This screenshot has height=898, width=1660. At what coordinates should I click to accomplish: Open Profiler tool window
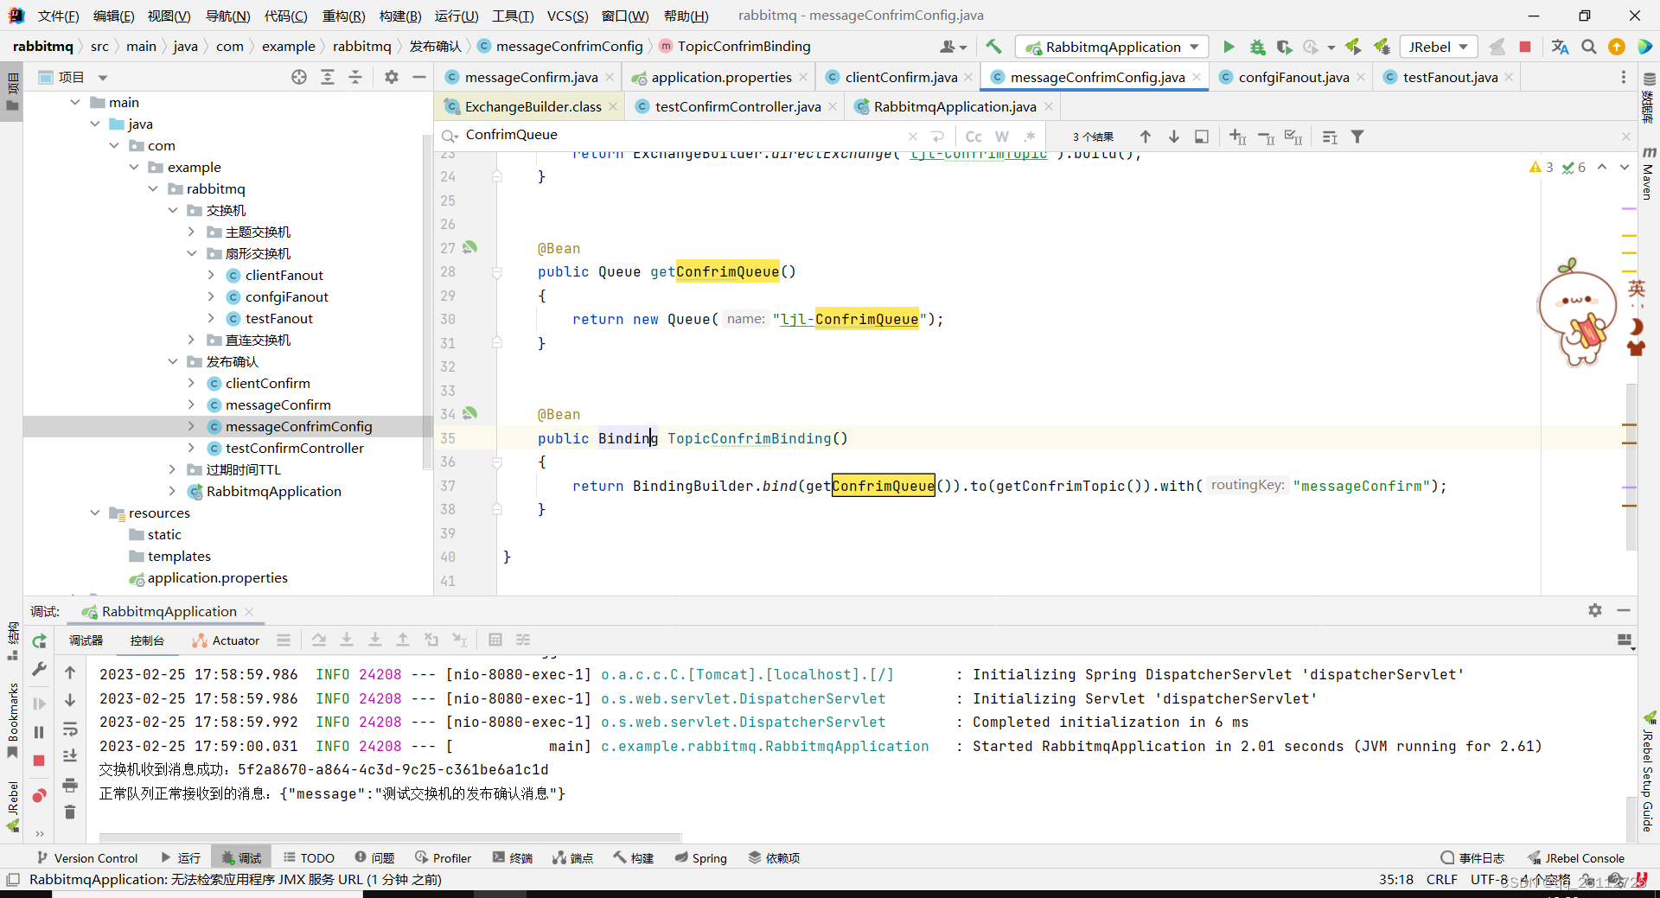pos(443,858)
